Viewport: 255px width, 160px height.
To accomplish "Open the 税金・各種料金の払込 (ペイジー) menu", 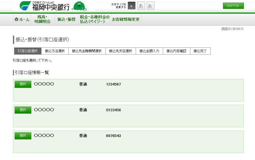I will point(94,20).
